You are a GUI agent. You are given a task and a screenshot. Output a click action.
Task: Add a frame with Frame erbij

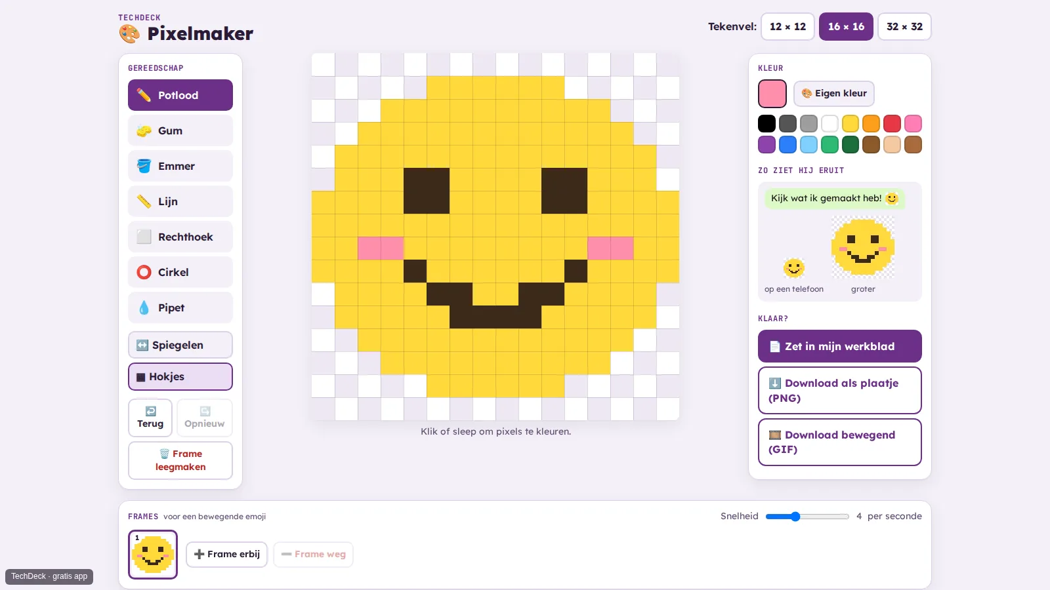click(x=226, y=555)
